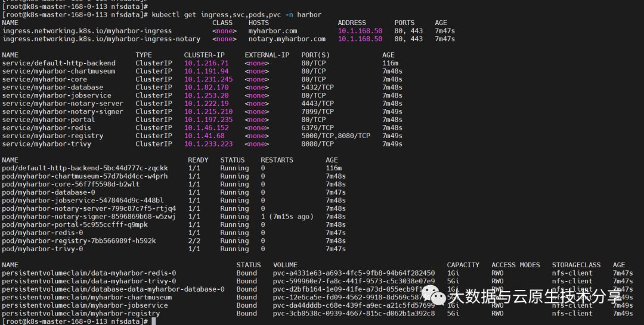Select ingress.networking.k8s.io/myharbor-ingress-notary name
644x325 pixels.
[x=101, y=39]
